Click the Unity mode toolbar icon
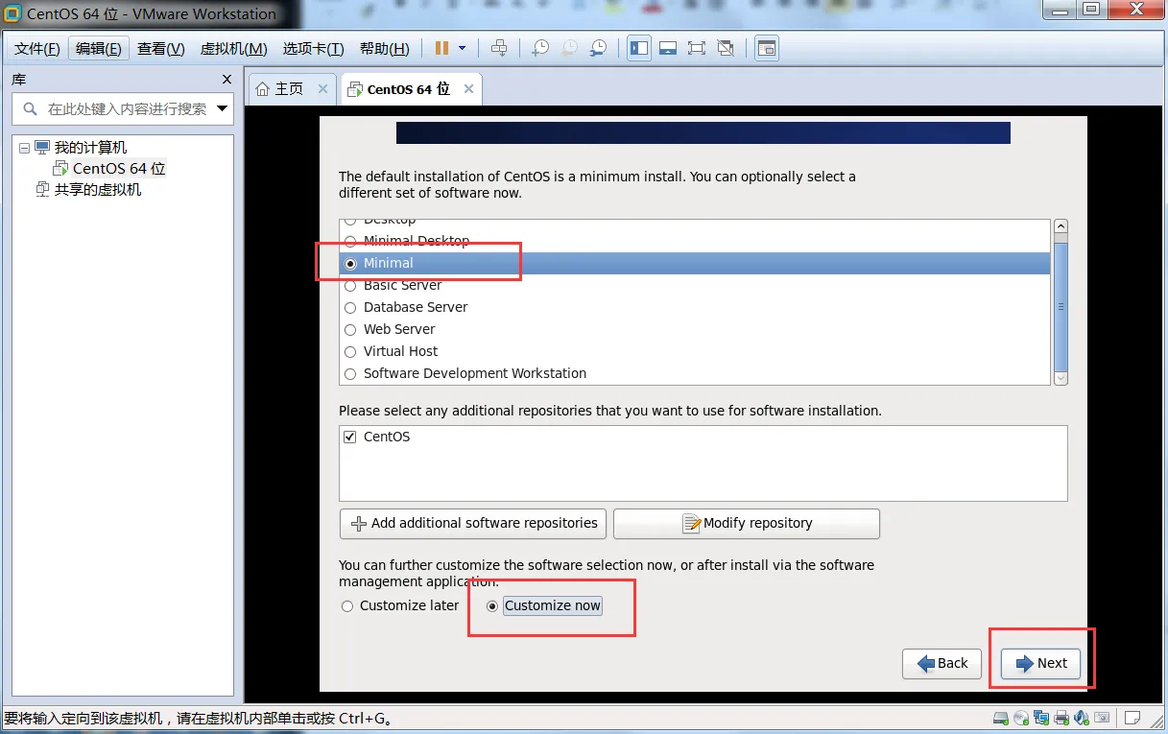Screen dimensions: 1168x734 (726, 48)
